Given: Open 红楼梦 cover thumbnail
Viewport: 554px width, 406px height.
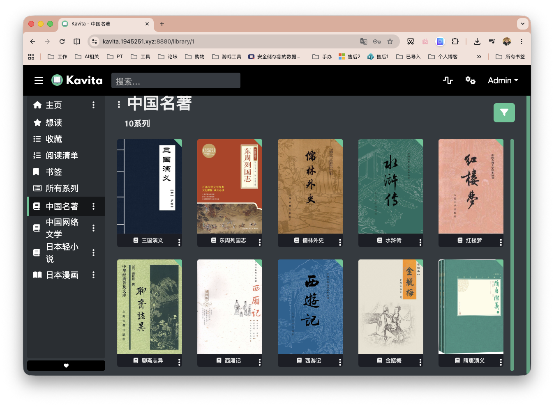Looking at the screenshot, I should [x=471, y=186].
